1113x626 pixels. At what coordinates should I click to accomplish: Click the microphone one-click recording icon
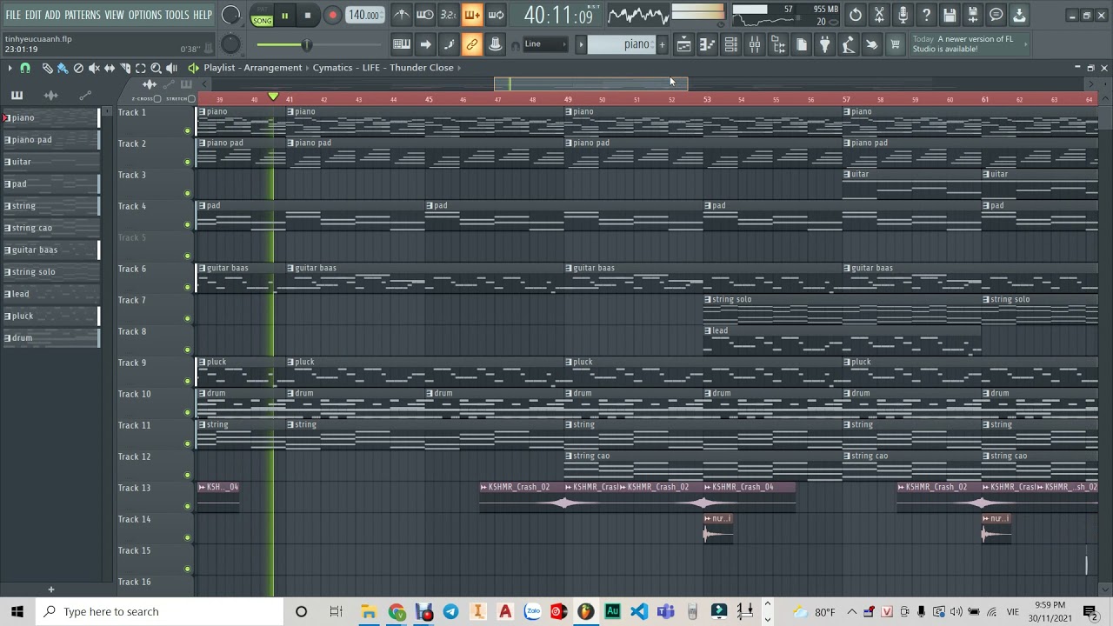[x=903, y=15]
